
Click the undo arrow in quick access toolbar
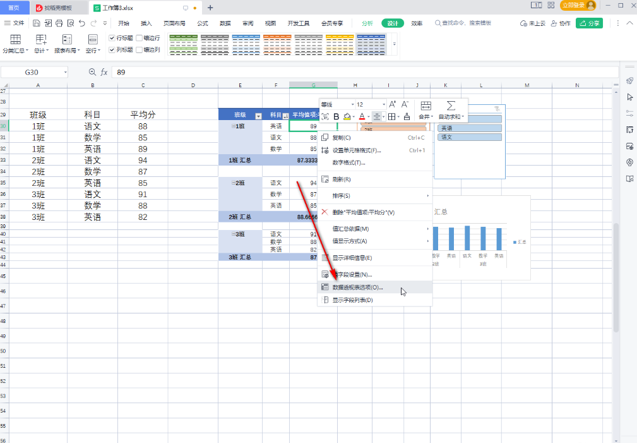pos(82,23)
